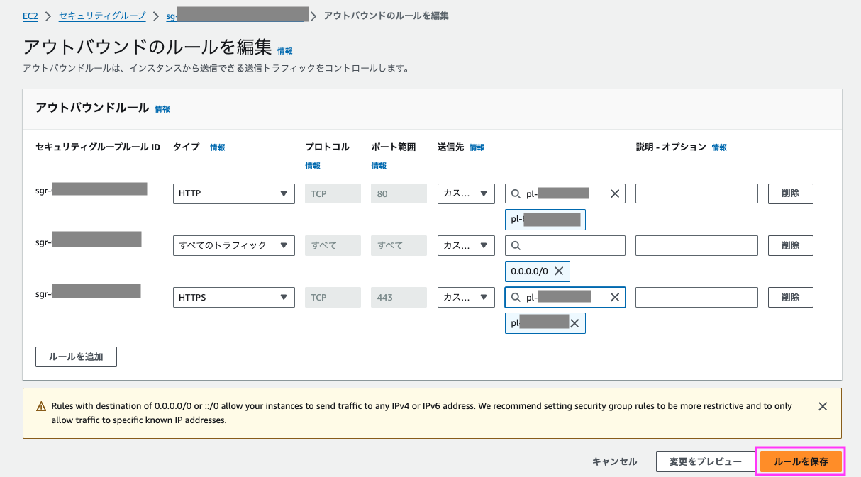
Task: Focus the destination search field in すべてのトラフィック row
Action: click(565, 245)
